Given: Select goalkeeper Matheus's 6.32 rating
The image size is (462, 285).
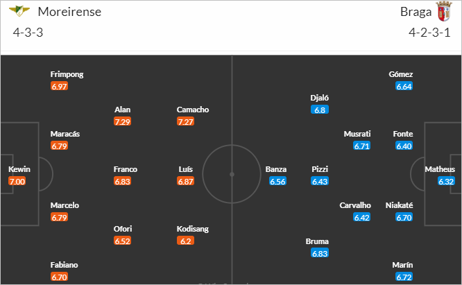Looking at the screenshot, I should coord(446,182).
